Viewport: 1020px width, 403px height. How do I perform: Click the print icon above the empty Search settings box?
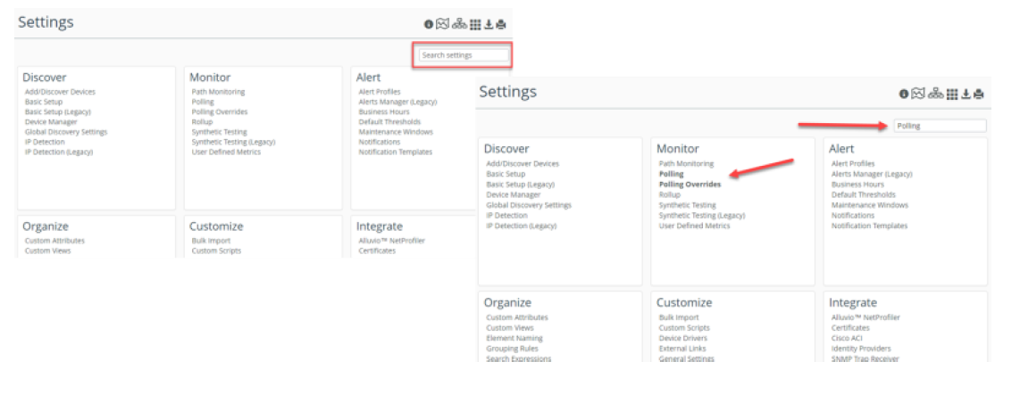tap(501, 24)
